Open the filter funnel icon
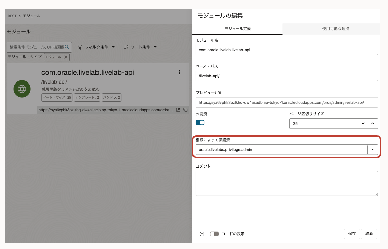 pos(80,47)
